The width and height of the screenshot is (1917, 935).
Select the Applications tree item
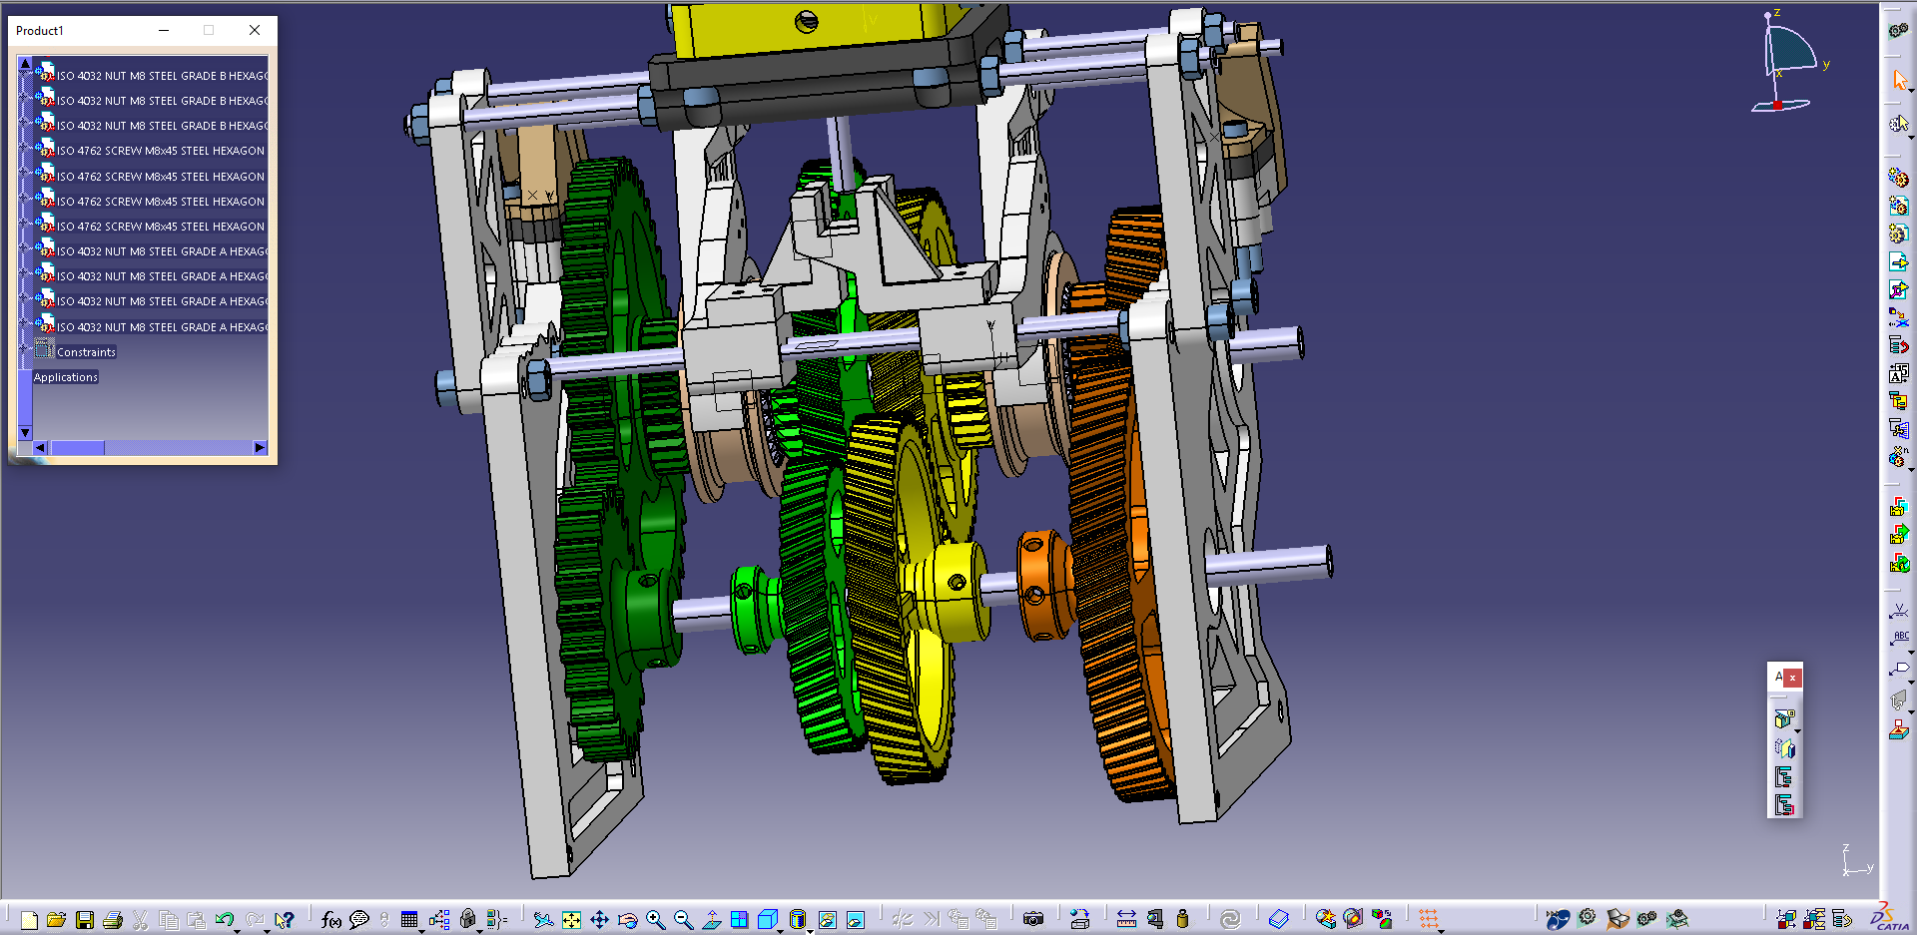(66, 377)
